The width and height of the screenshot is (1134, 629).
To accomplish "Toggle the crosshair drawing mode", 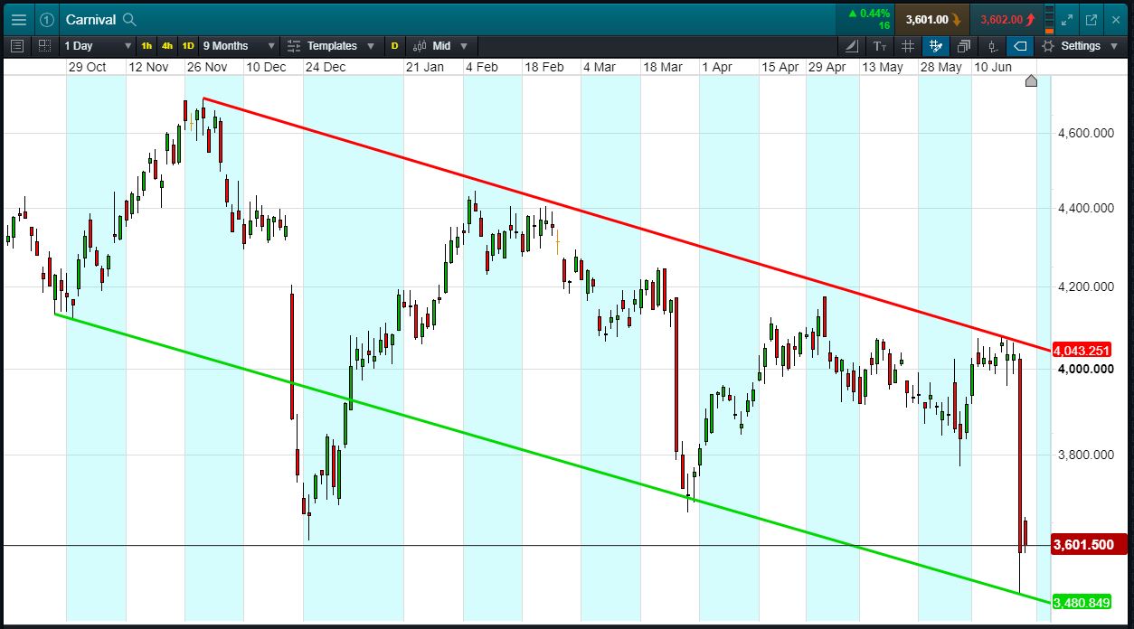I will (x=936, y=46).
